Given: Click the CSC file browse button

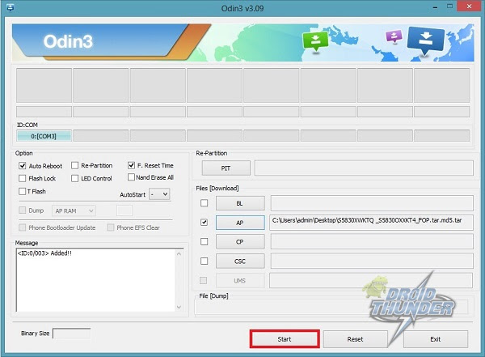Looking at the screenshot, I should [240, 261].
